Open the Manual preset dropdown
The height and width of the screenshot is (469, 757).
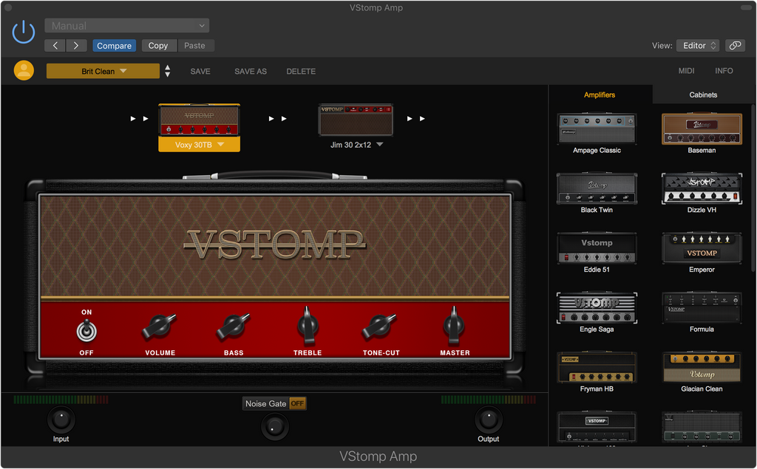pos(126,26)
